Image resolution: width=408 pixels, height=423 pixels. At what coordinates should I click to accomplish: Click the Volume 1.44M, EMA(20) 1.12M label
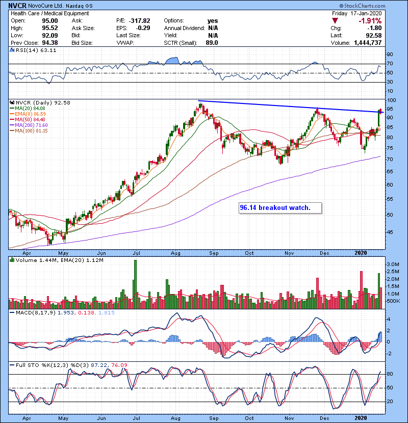[59, 260]
